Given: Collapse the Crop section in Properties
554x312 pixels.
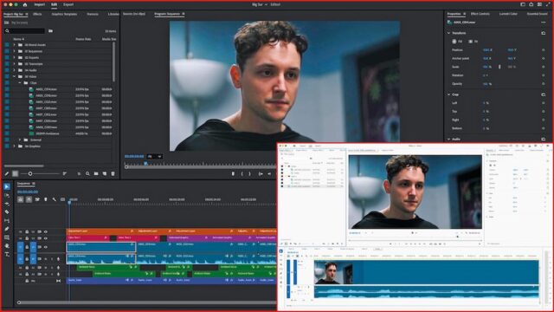Looking at the screenshot, I should (x=449, y=94).
